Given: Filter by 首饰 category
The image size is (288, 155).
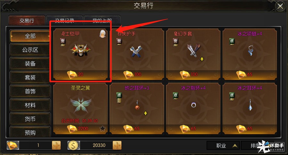Looking at the screenshot, I should [x=30, y=91].
